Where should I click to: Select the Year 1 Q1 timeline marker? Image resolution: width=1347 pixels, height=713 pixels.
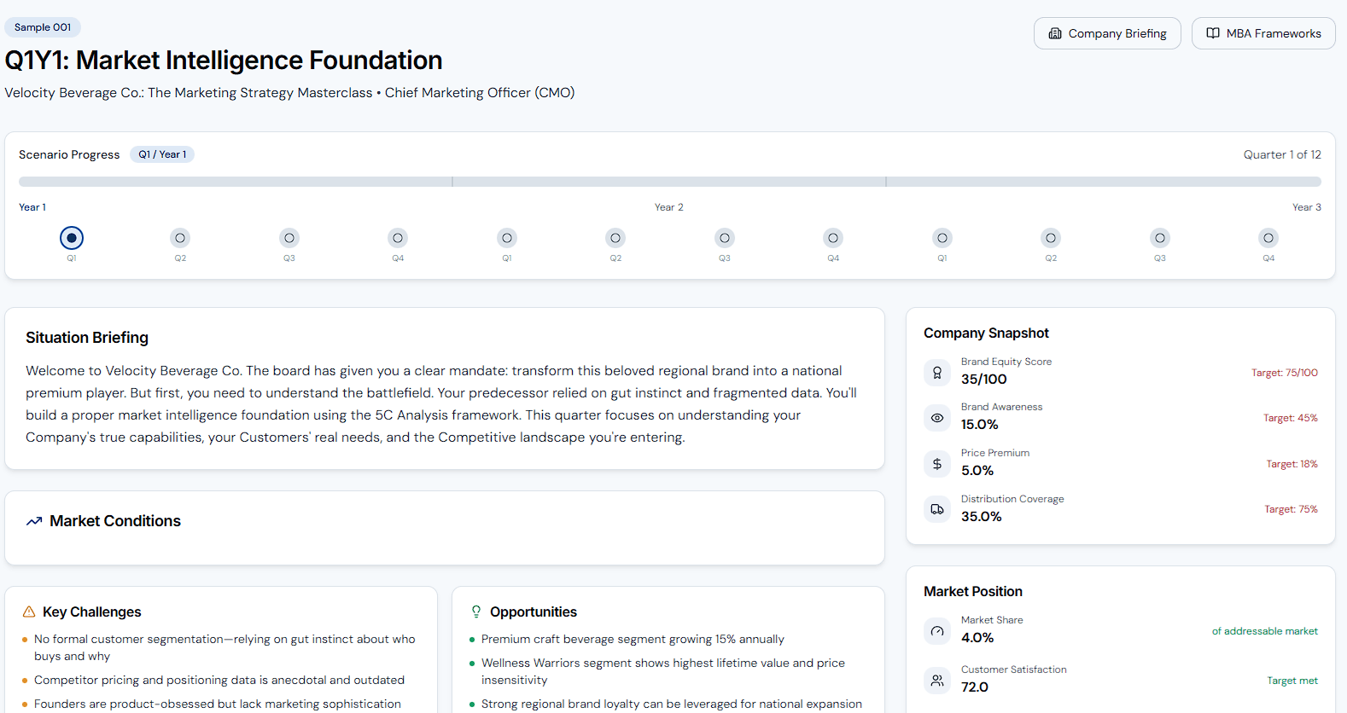(72, 238)
